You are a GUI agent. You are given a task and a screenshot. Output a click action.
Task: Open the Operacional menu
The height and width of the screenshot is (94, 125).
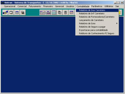[x=10, y=6]
